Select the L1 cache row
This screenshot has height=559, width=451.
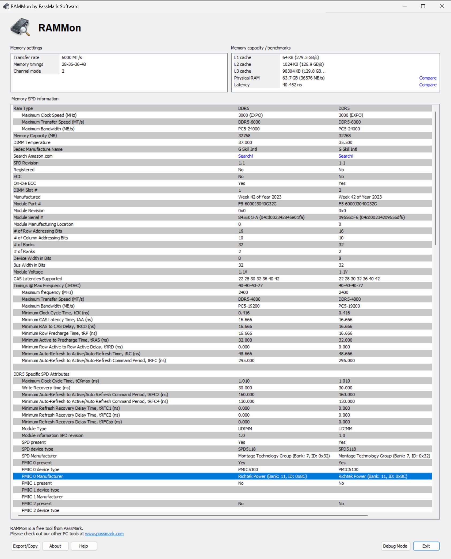tap(335, 57)
